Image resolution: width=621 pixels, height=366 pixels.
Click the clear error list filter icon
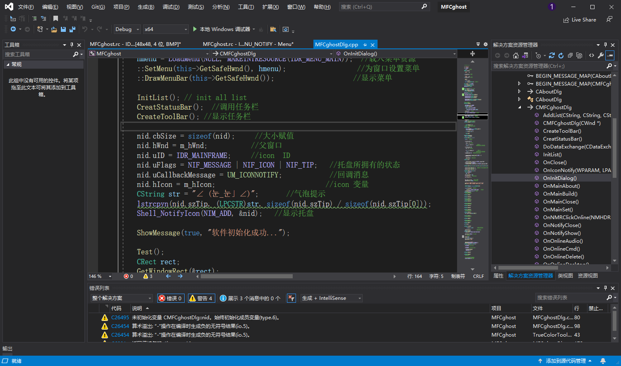pos(291,298)
